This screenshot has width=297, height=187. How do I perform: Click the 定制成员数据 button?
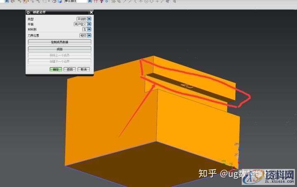click(x=59, y=42)
